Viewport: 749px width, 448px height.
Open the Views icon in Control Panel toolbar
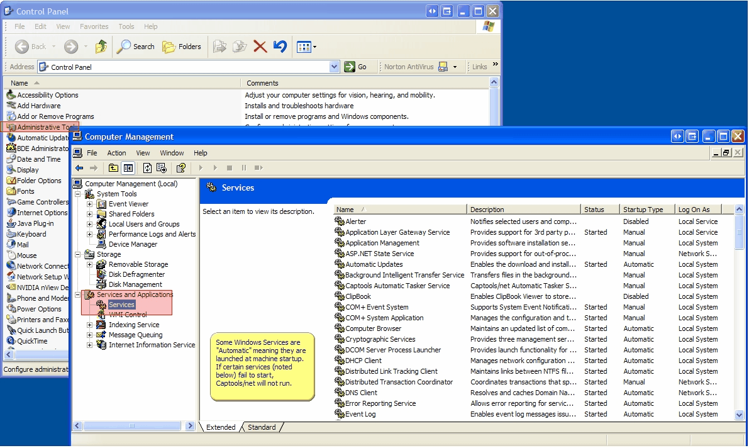[x=303, y=46]
